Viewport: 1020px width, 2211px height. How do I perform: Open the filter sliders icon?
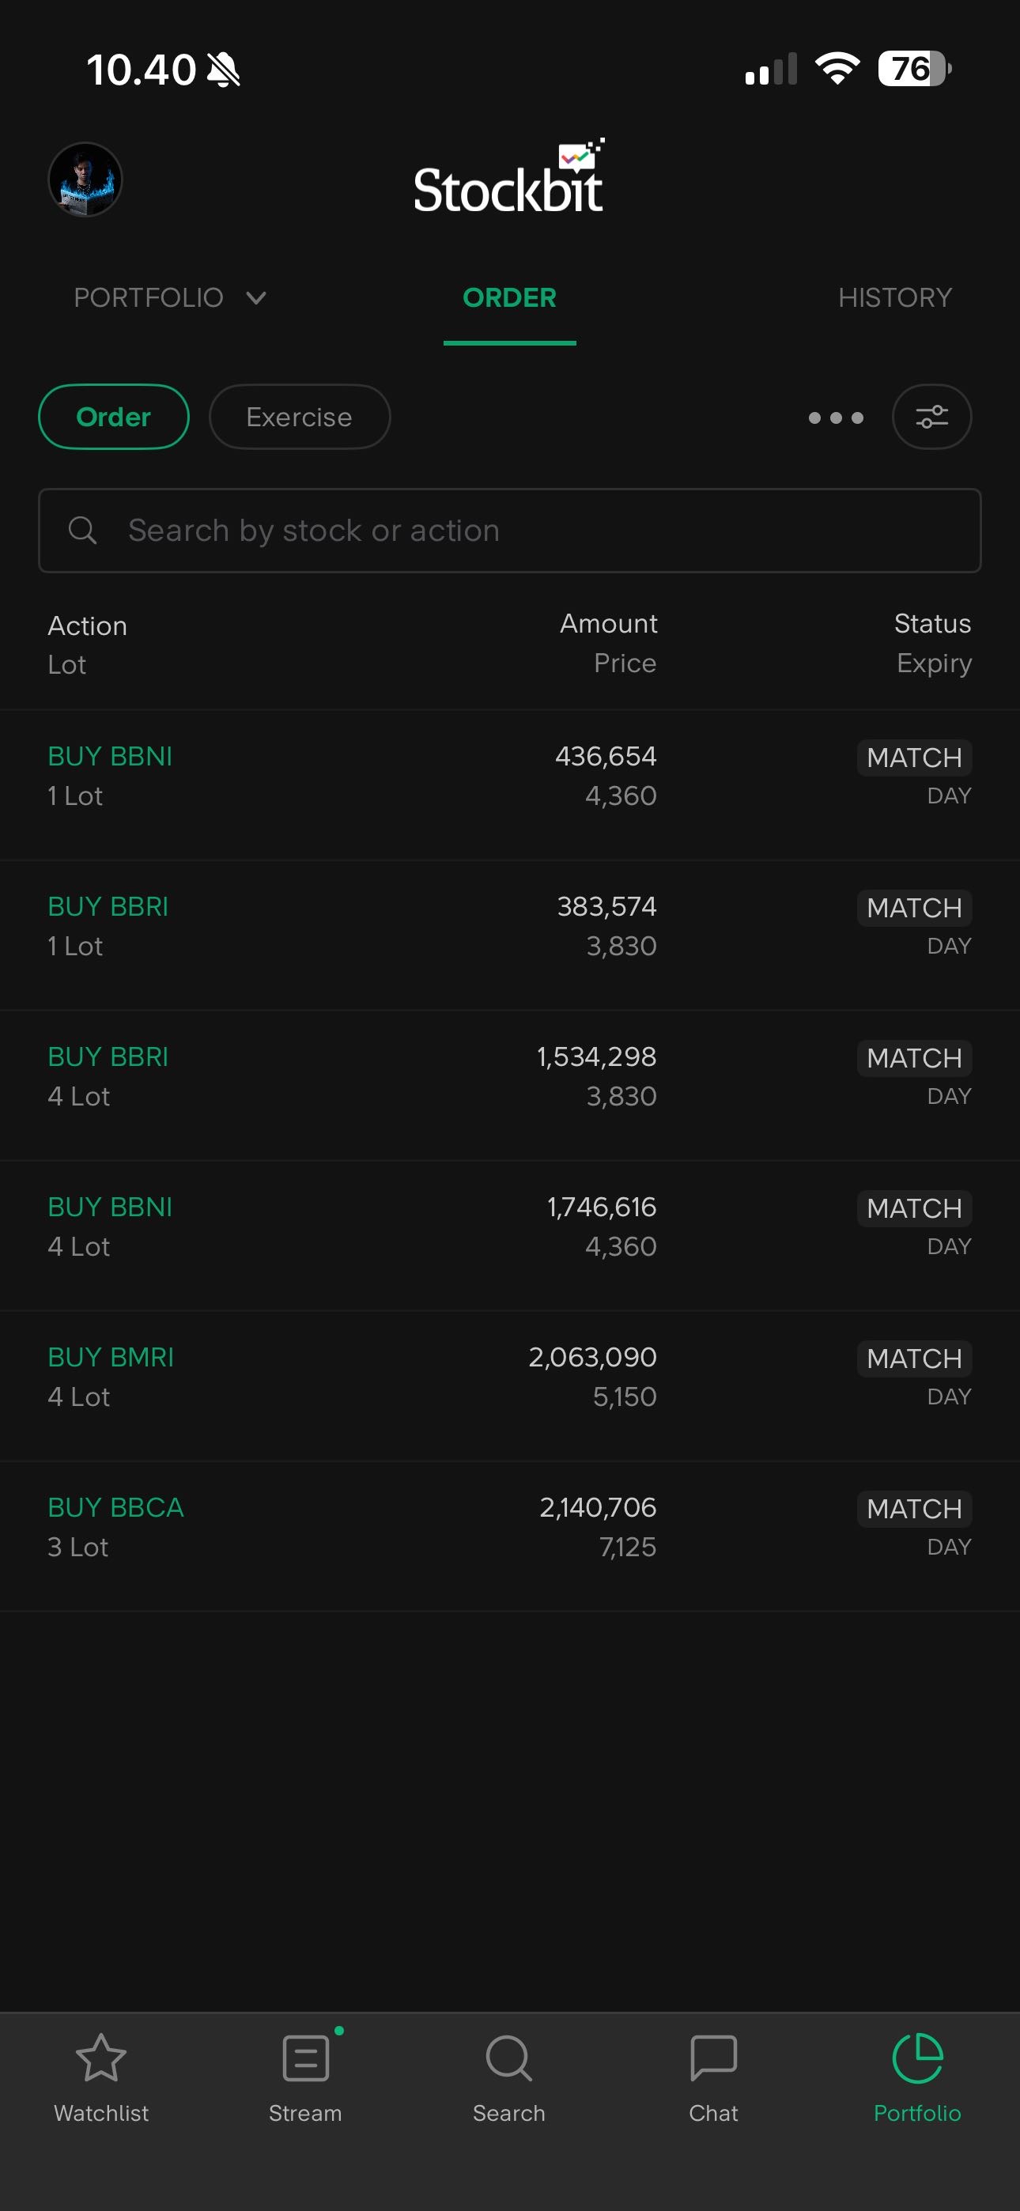pos(931,418)
